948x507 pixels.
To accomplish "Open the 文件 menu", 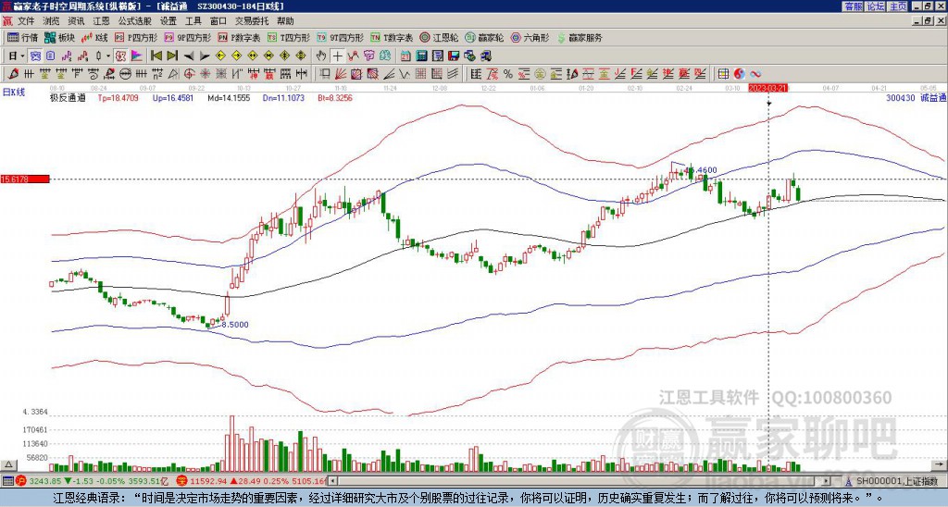I will pyautogui.click(x=26, y=21).
